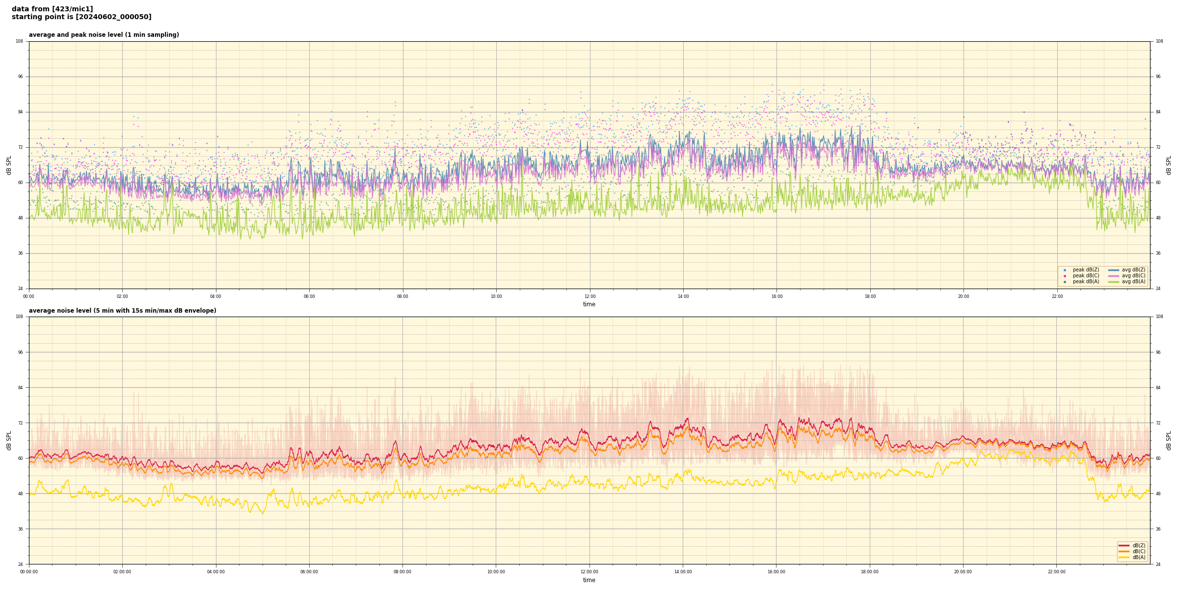Click the 12:00 tick label on upper chart
1178x589 pixels.
[x=589, y=296]
